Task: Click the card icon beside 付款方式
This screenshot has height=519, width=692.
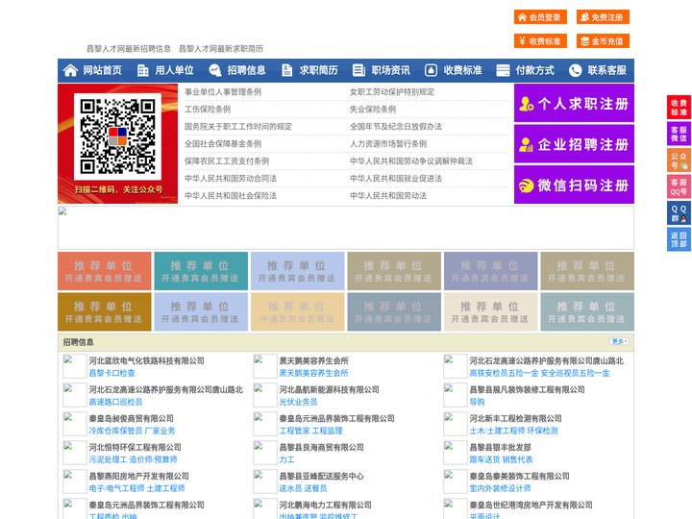Action: click(503, 70)
